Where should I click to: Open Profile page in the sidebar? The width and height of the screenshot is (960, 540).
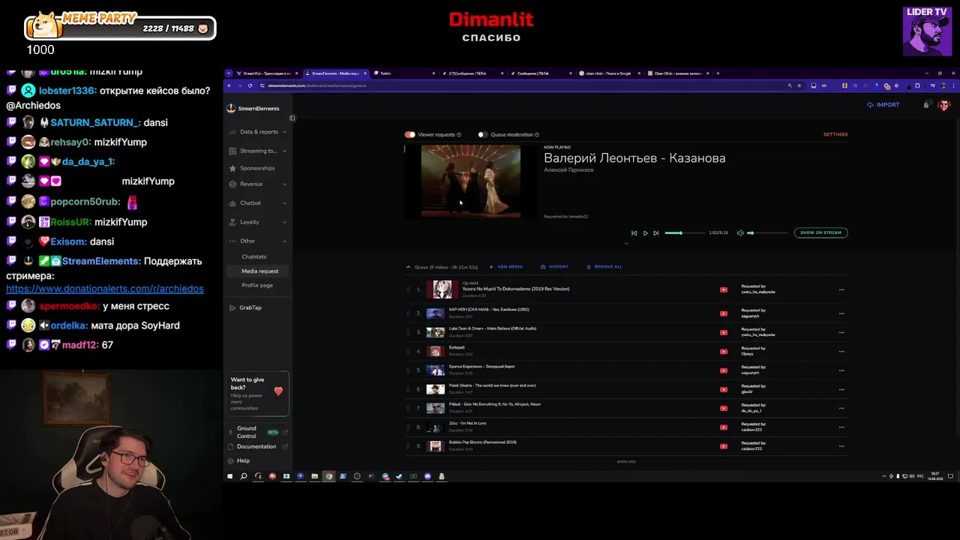257,285
